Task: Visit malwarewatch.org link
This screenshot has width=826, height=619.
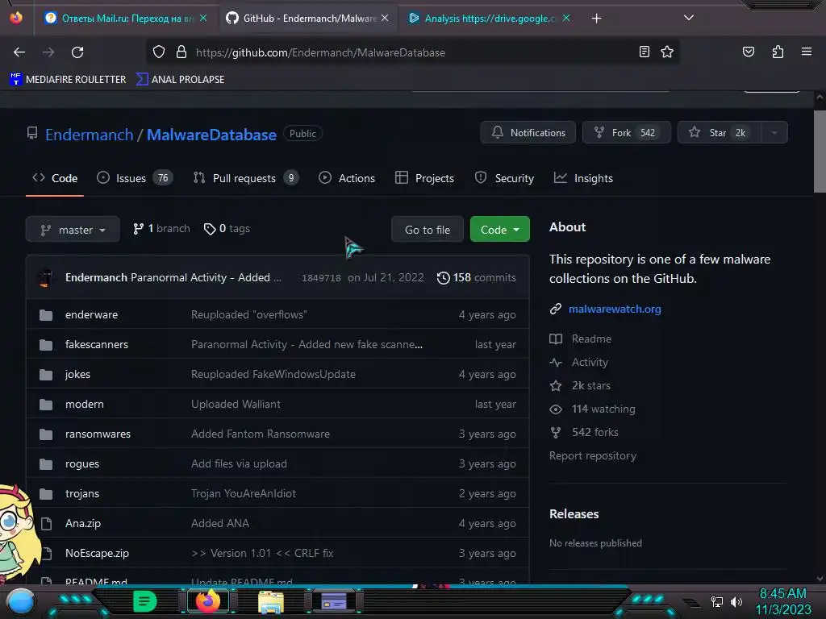Action: (x=615, y=309)
